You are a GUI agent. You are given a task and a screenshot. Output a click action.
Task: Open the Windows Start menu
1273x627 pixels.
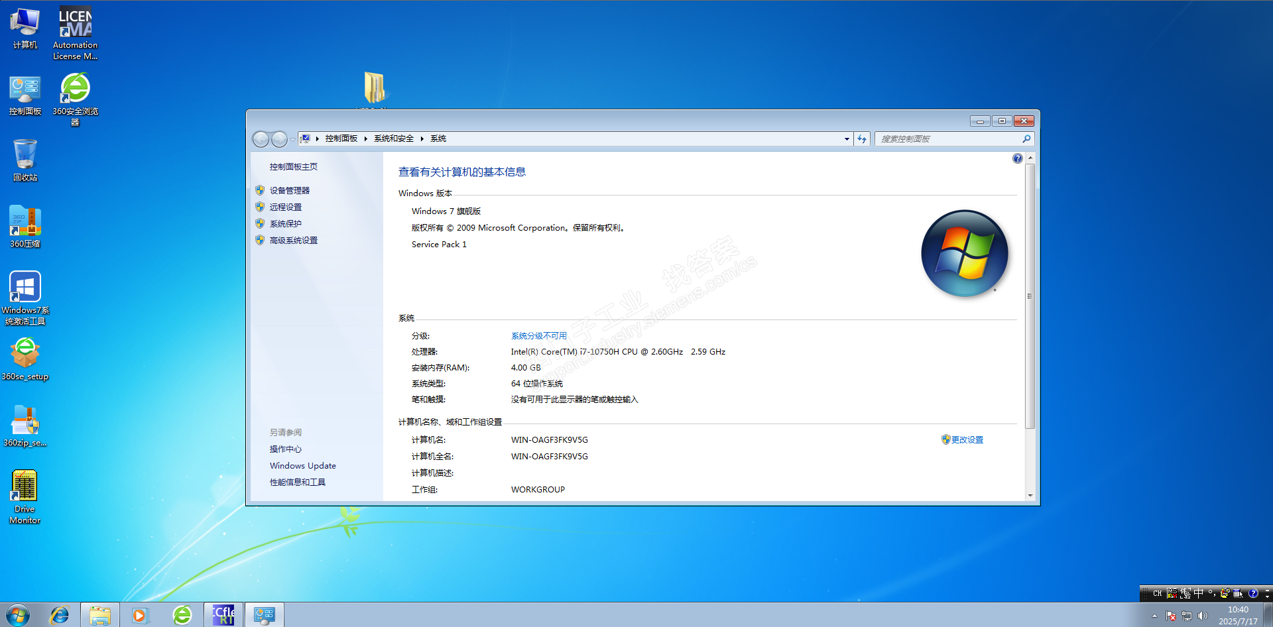(18, 615)
